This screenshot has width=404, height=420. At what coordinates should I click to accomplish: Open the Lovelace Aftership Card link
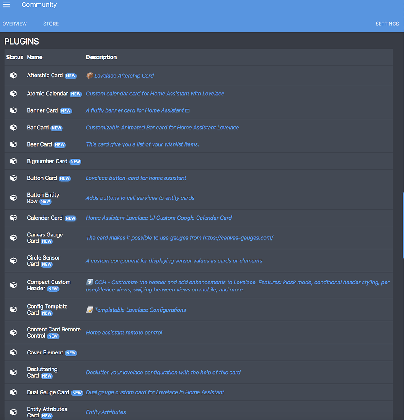(124, 75)
